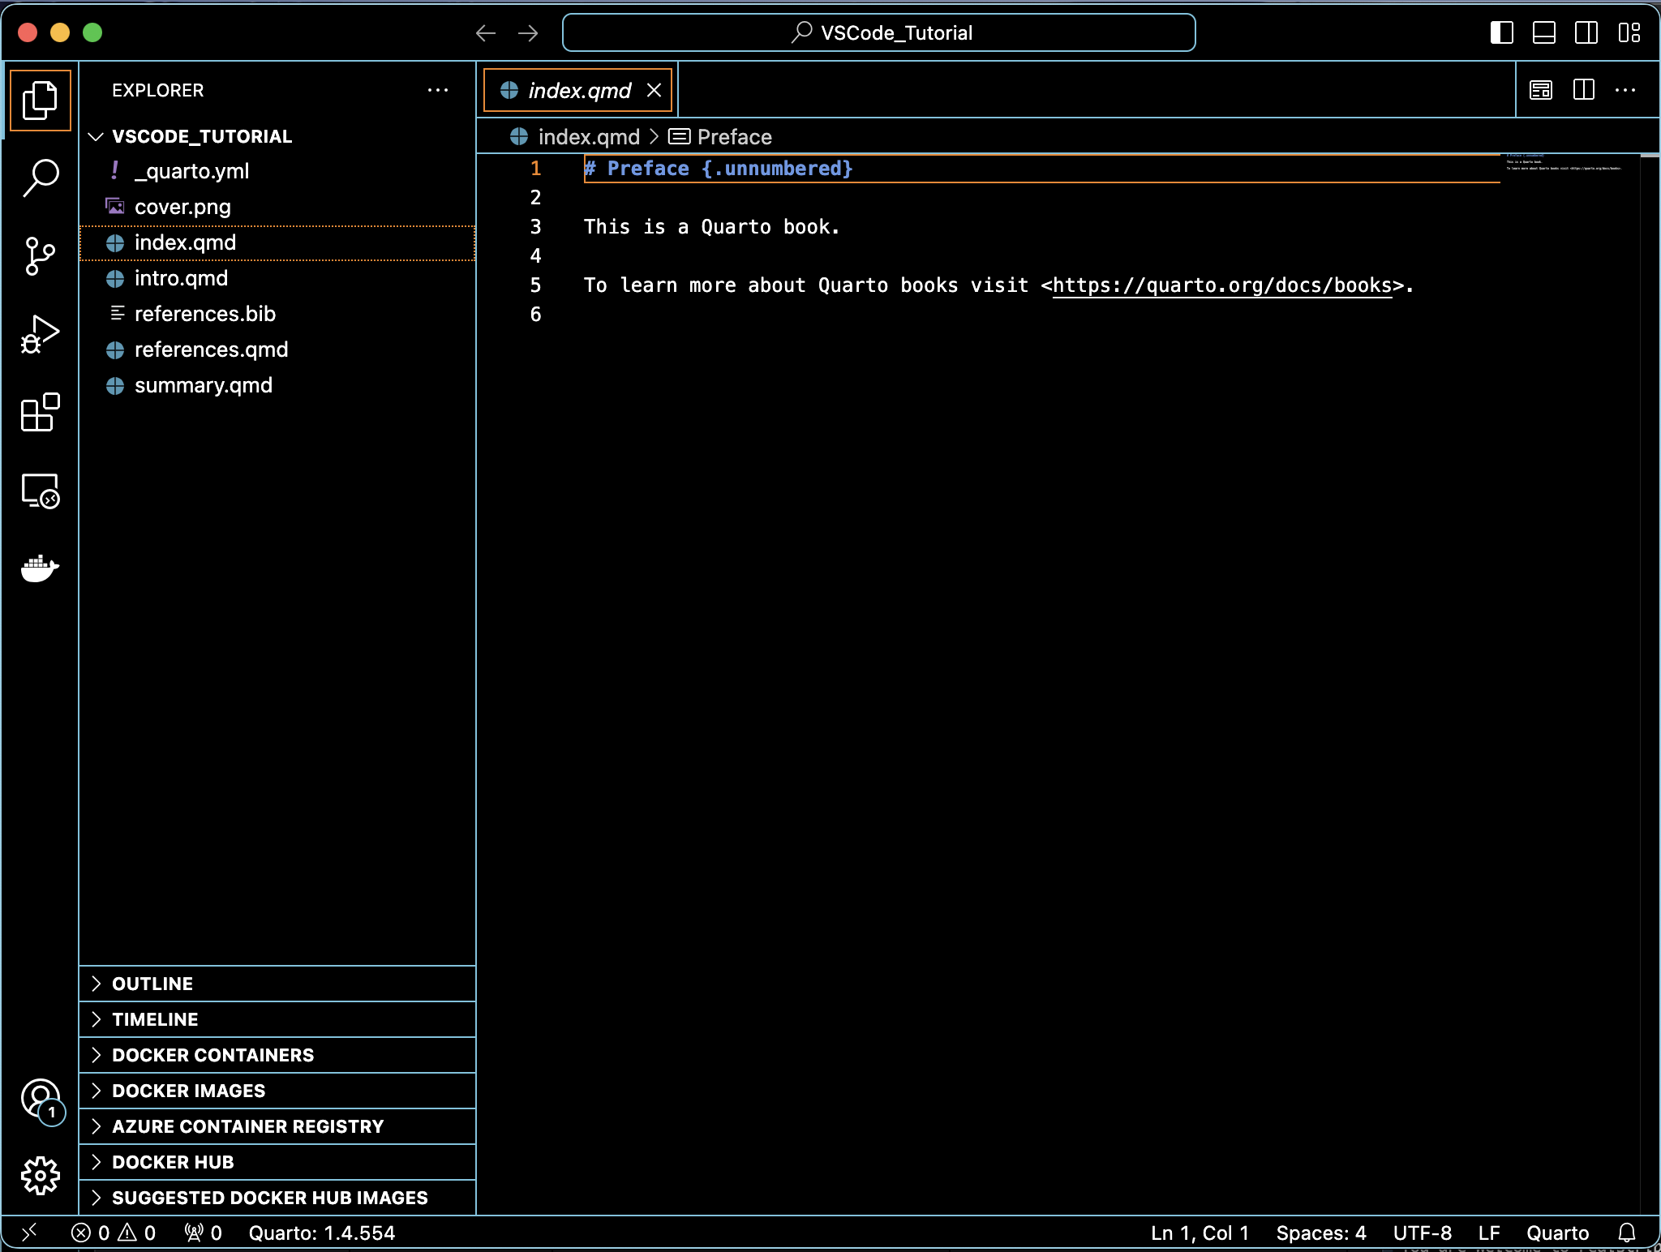Open cover.png in explorer
Image resolution: width=1661 pixels, height=1252 pixels.
click(277, 207)
